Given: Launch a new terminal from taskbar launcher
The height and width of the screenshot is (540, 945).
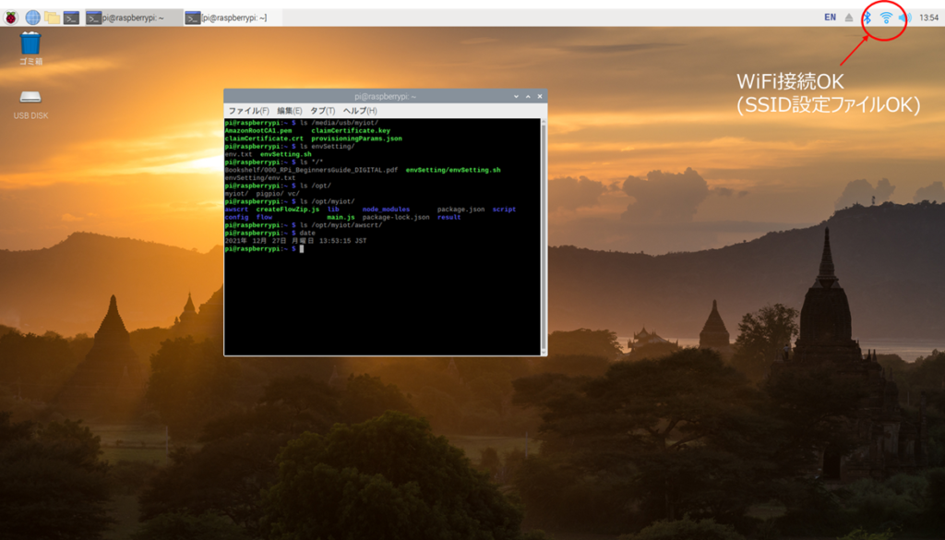Looking at the screenshot, I should click(71, 17).
